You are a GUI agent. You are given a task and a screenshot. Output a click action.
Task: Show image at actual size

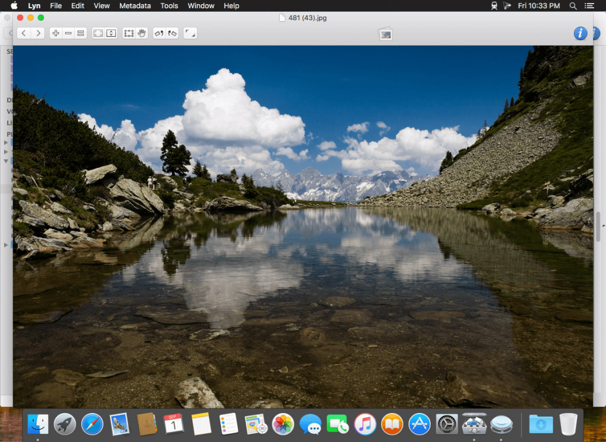tap(80, 33)
